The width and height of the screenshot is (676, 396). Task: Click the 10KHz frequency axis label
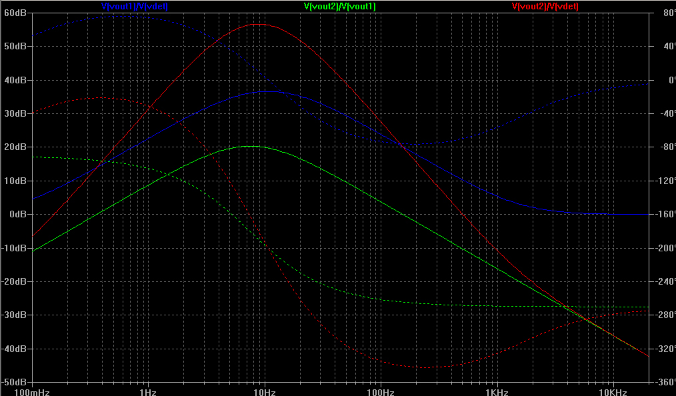(613, 392)
